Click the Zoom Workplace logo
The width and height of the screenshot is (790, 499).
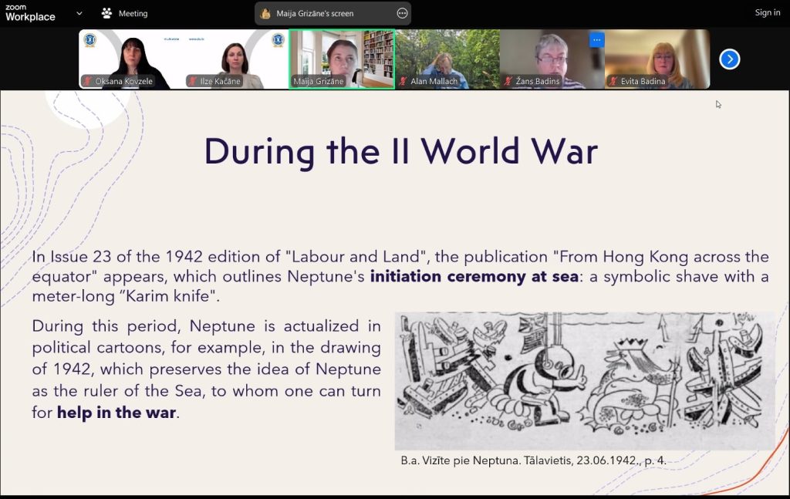pyautogui.click(x=30, y=13)
